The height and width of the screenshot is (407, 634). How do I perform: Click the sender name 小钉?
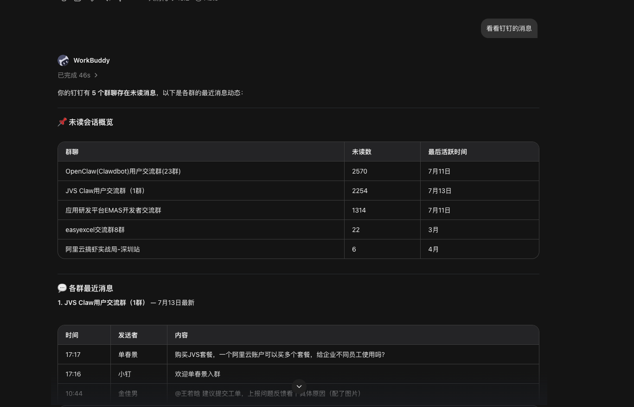(x=125, y=374)
